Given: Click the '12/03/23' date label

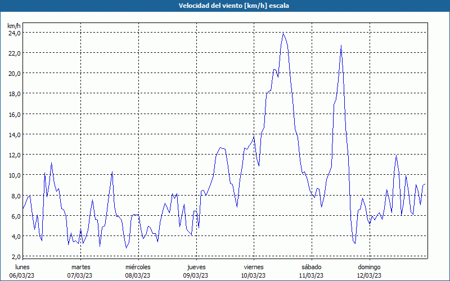Looking at the screenshot, I should (x=369, y=275).
